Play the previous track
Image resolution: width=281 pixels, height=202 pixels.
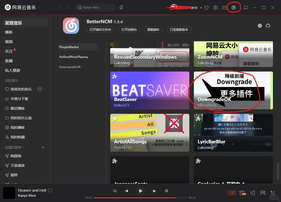126,191
